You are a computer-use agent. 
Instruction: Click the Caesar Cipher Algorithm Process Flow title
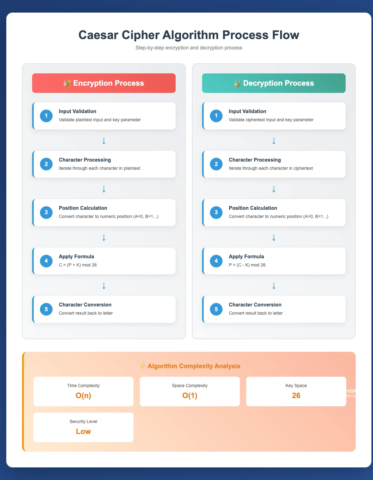click(x=189, y=35)
